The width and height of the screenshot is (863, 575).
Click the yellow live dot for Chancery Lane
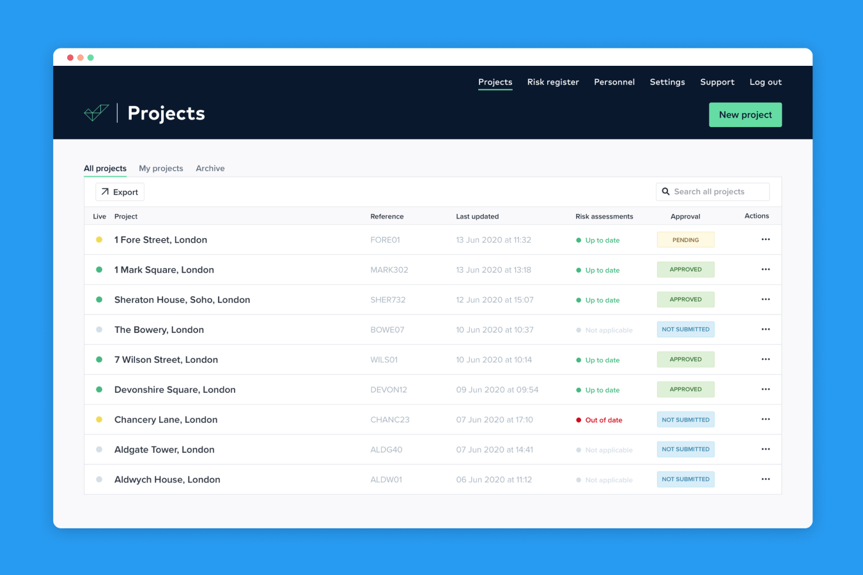coord(99,420)
